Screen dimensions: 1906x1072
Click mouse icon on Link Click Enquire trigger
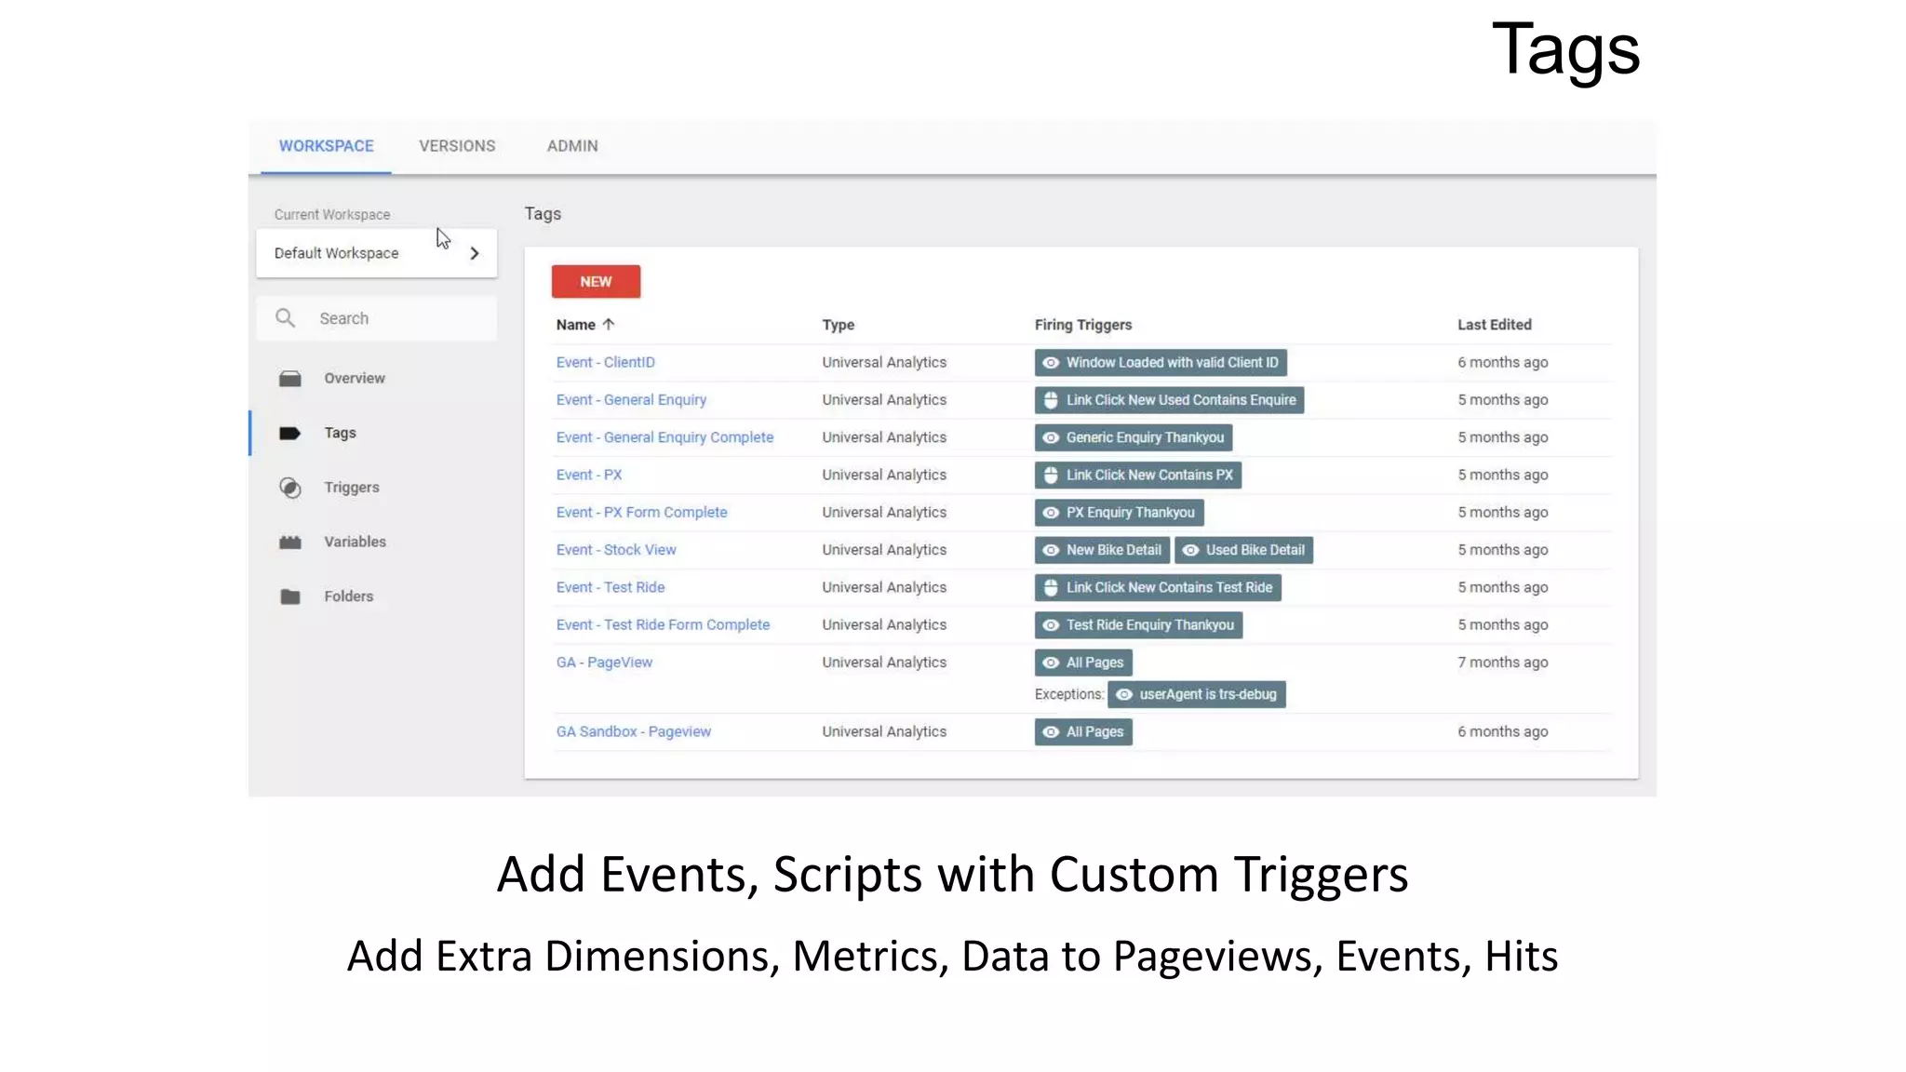click(1051, 400)
